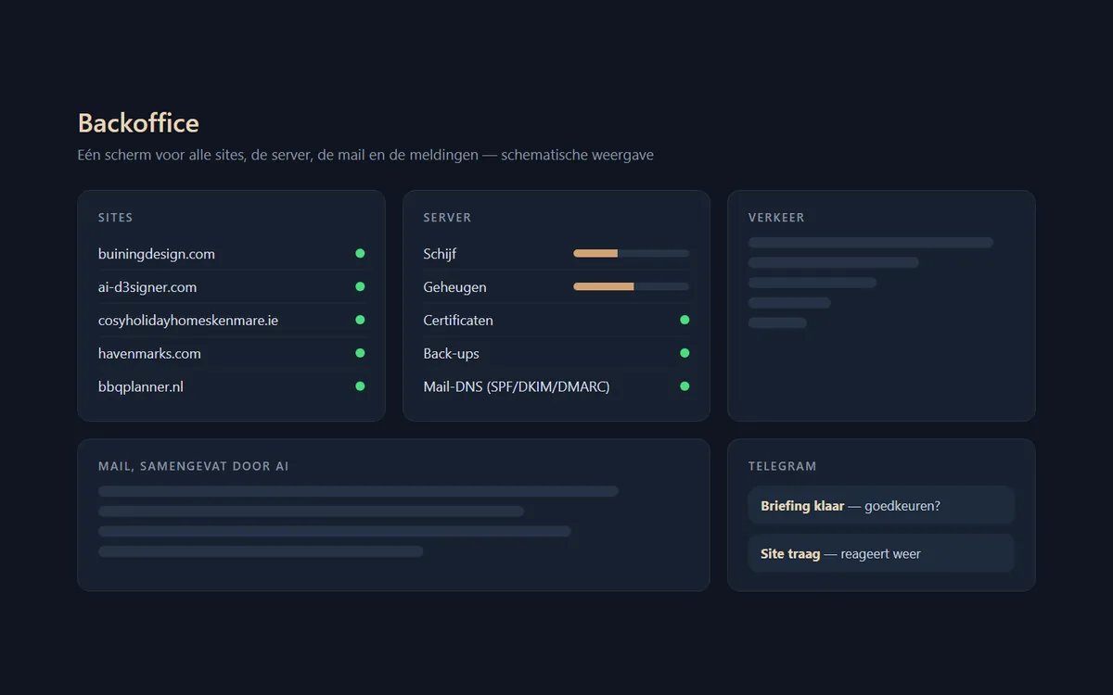1113x695 pixels.
Task: Click the Geheugen usage bar
Action: pos(632,286)
